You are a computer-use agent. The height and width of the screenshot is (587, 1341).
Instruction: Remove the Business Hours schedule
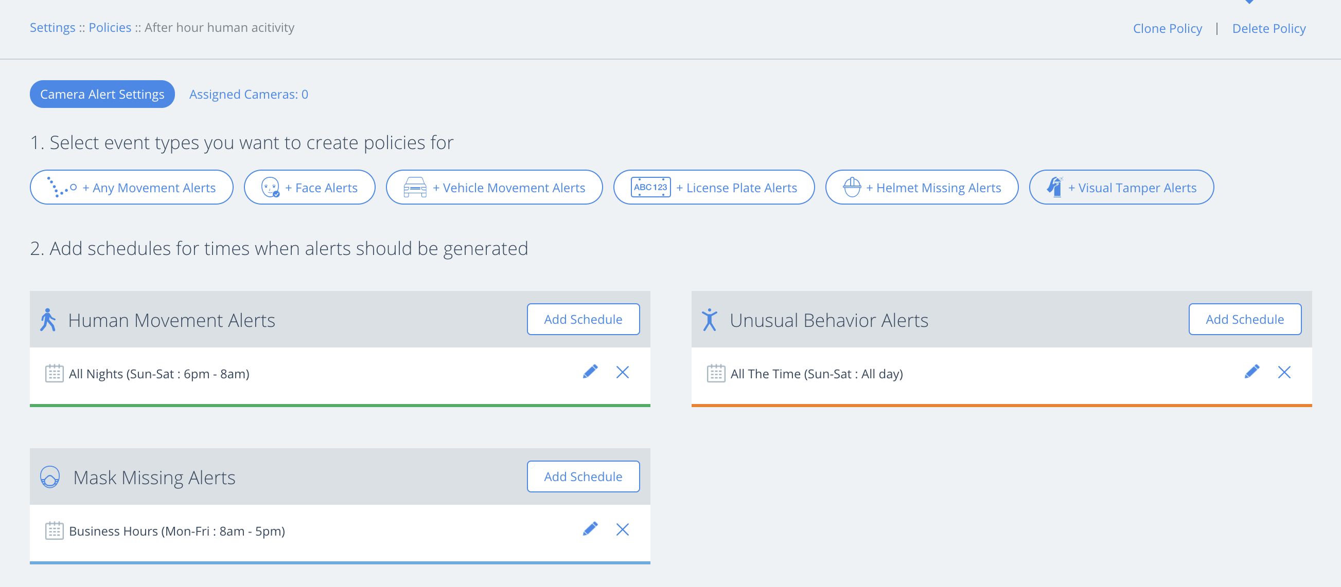coord(622,529)
